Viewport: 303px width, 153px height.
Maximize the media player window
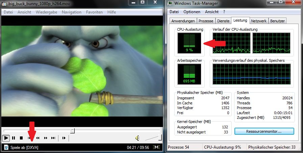(x=143, y=2)
